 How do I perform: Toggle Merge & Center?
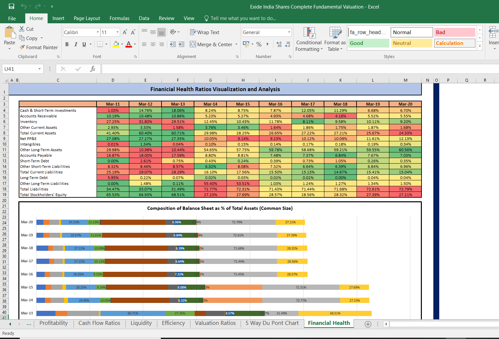211,44
